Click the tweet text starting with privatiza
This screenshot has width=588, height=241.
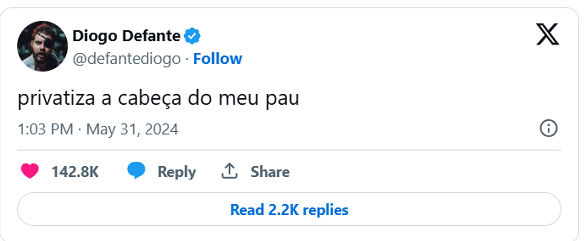(158, 99)
